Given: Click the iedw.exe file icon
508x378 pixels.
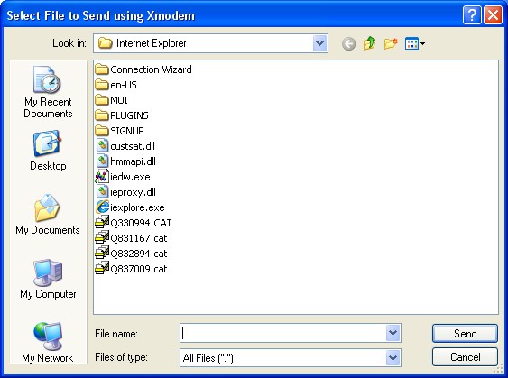Looking at the screenshot, I should (101, 177).
